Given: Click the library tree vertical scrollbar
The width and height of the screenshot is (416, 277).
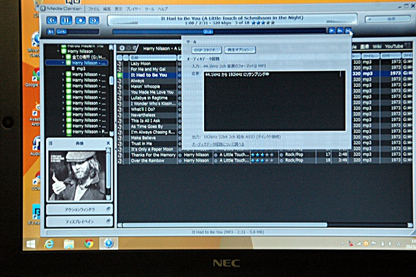Looking at the screenshot, I should (x=111, y=80).
